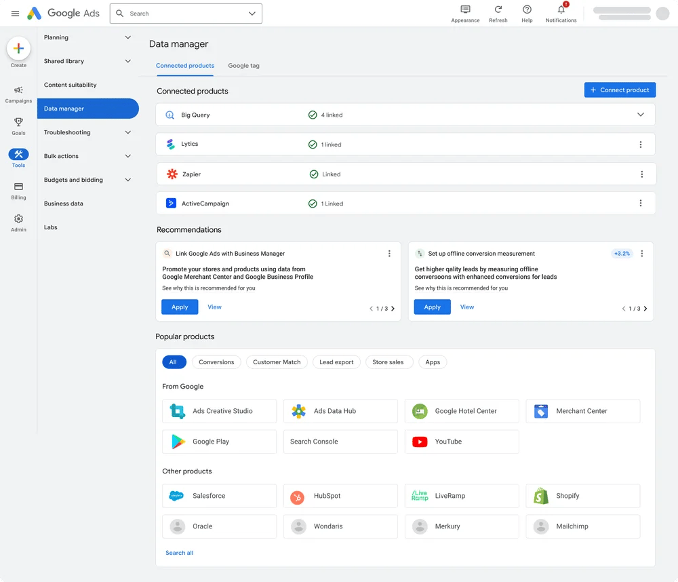Select Shopify product

tap(582, 496)
